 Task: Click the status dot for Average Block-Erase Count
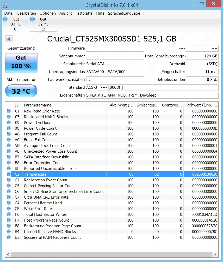click(x=9, y=145)
